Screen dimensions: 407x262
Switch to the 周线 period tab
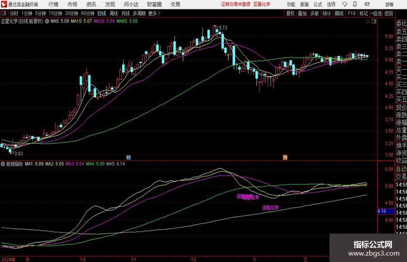pyautogui.click(x=114, y=13)
